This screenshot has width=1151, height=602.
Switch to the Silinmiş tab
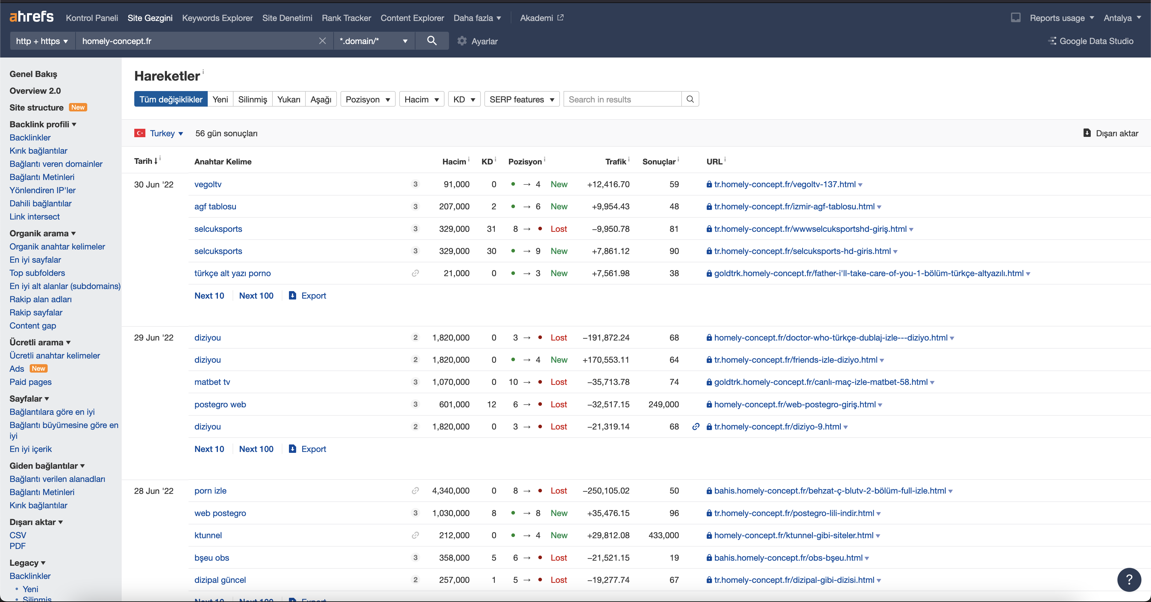tap(252, 99)
